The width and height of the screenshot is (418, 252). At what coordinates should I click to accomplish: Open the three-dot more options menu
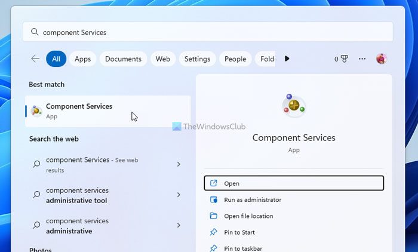point(362,59)
